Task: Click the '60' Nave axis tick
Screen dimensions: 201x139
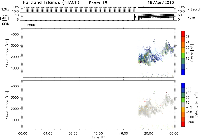Action: [180, 15]
